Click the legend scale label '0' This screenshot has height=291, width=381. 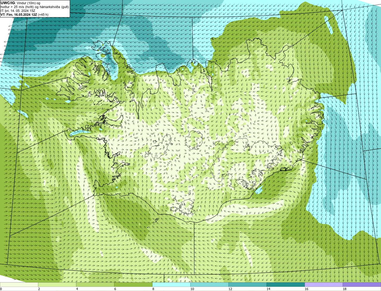click(x=1, y=289)
